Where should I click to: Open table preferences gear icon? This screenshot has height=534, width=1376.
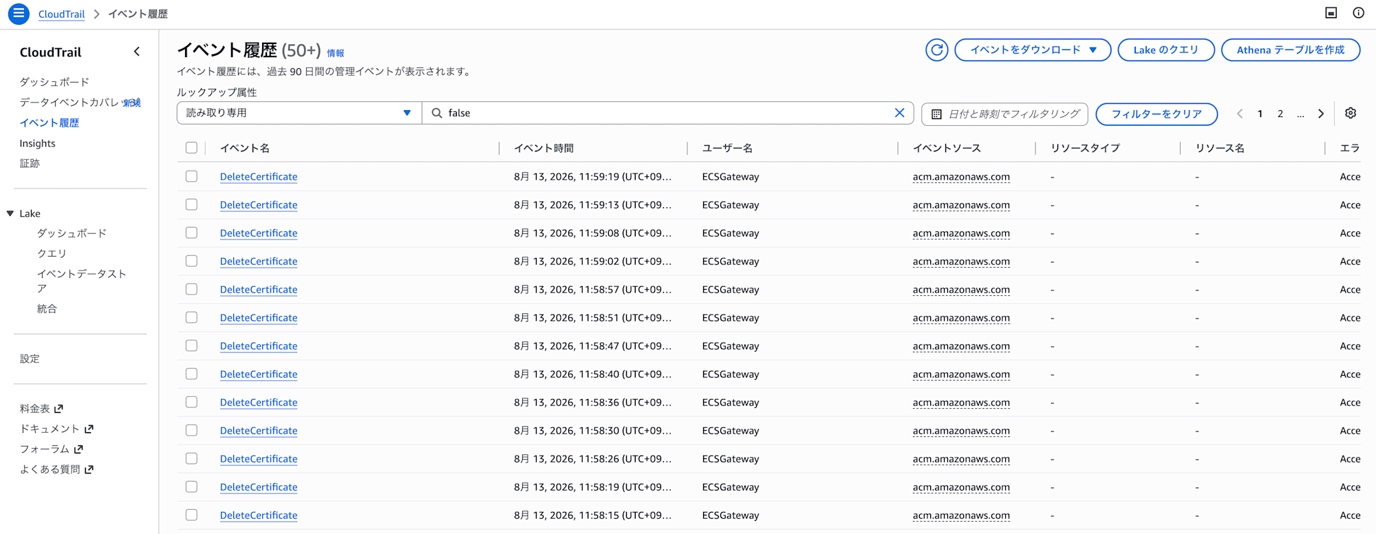pyautogui.click(x=1351, y=113)
